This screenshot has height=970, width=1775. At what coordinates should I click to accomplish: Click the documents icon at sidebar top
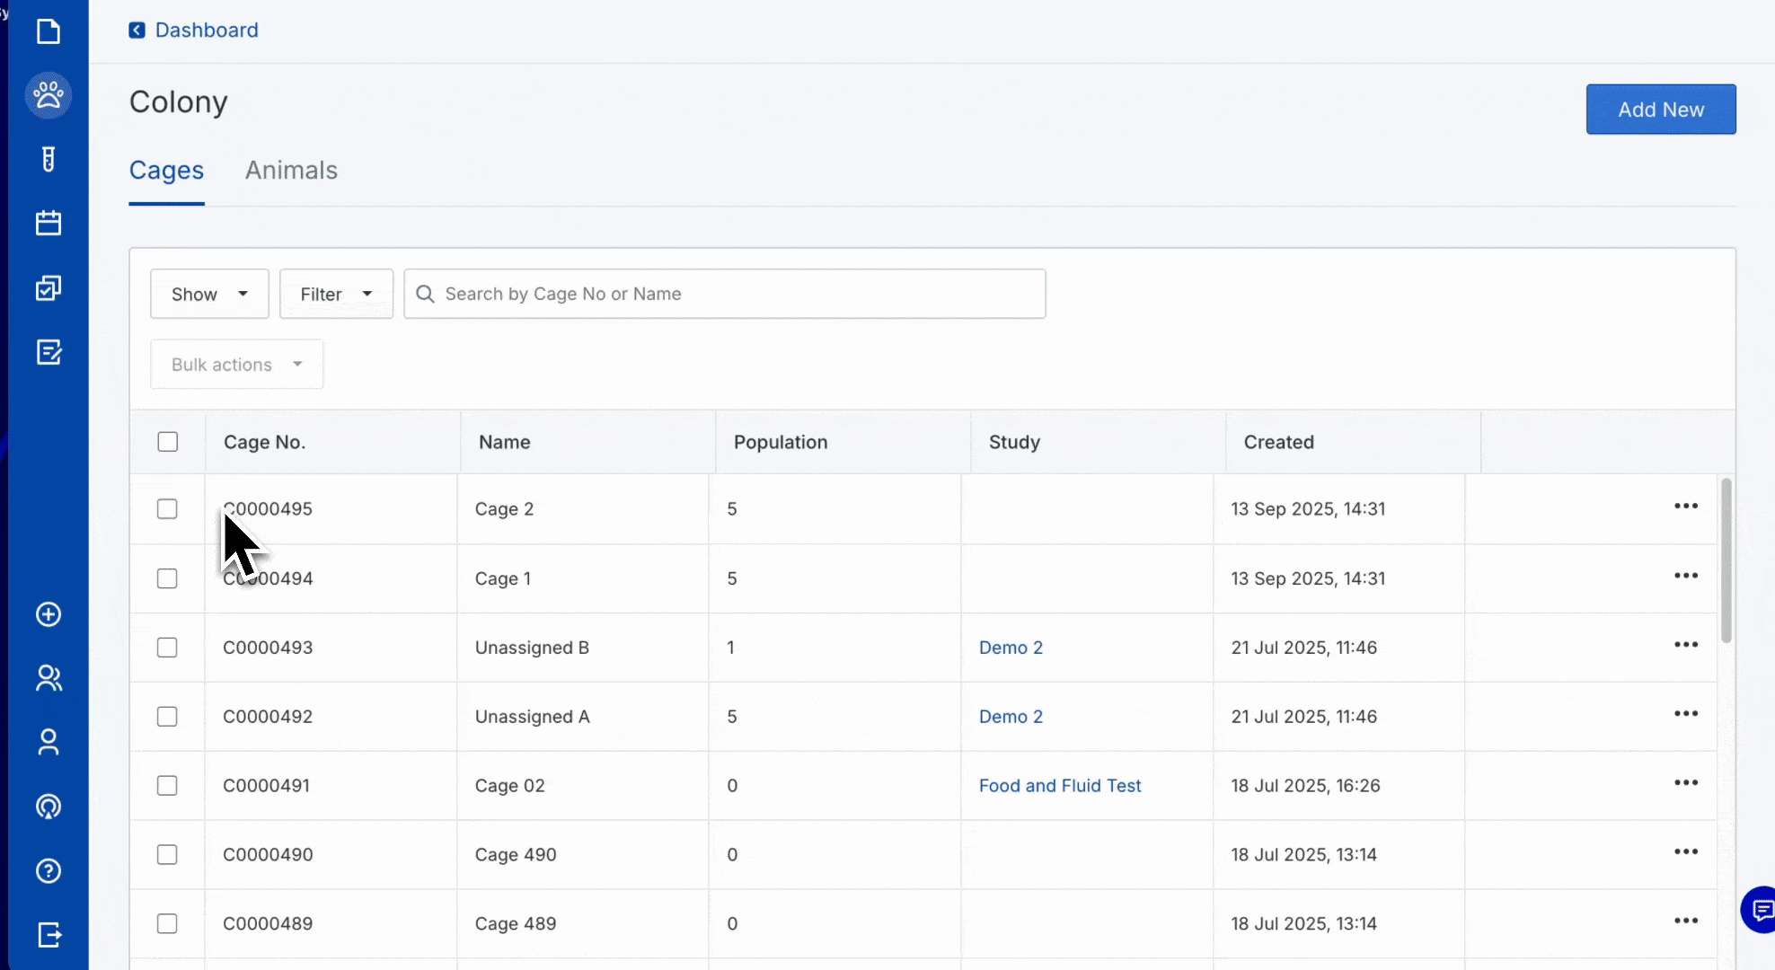tap(49, 31)
